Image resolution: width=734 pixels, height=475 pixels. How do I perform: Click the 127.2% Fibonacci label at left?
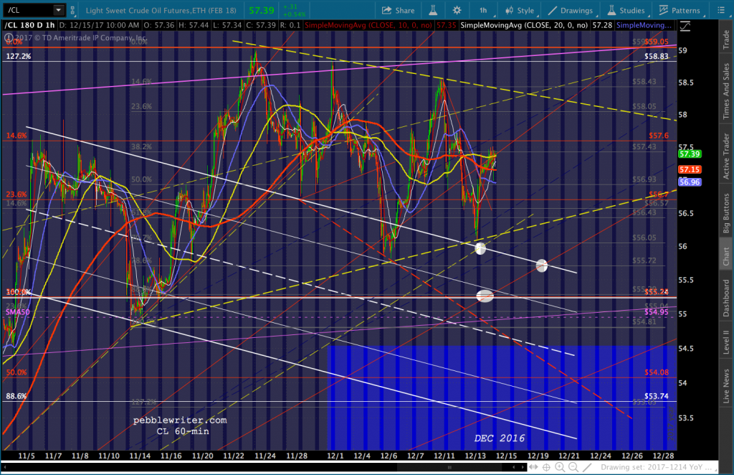point(19,56)
